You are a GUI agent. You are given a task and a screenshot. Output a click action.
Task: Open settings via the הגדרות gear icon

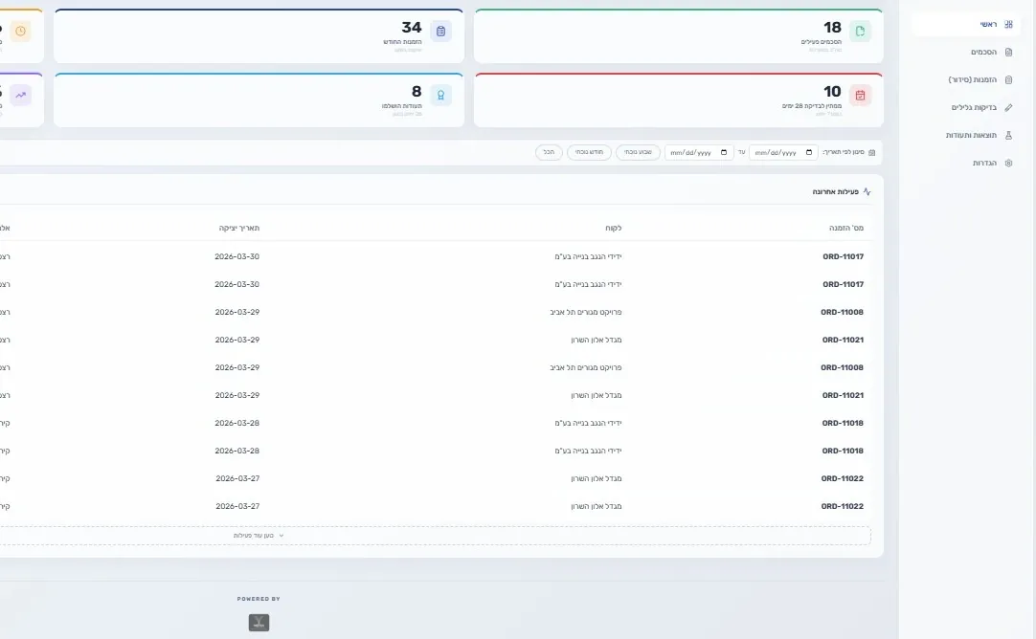1008,163
